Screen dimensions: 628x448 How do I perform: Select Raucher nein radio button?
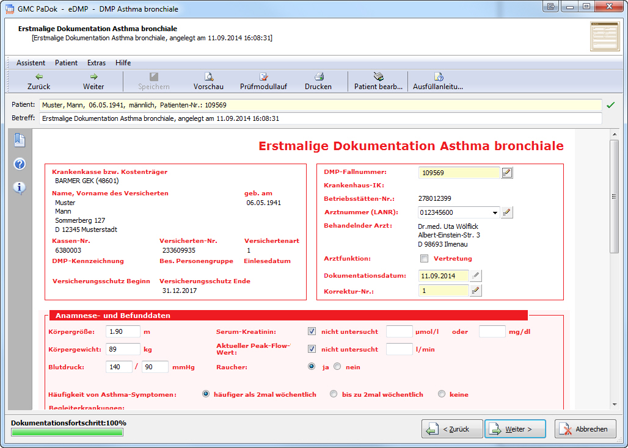[x=337, y=366]
